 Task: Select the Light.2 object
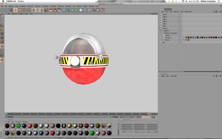coord(165,21)
